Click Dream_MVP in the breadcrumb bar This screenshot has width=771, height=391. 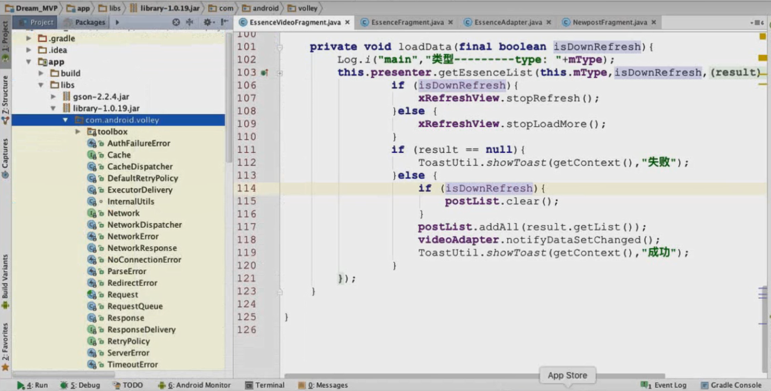[x=31, y=8]
